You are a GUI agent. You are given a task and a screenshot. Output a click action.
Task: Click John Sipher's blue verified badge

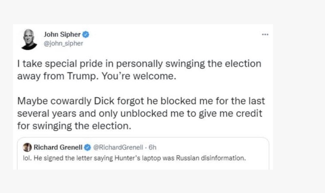86,35
